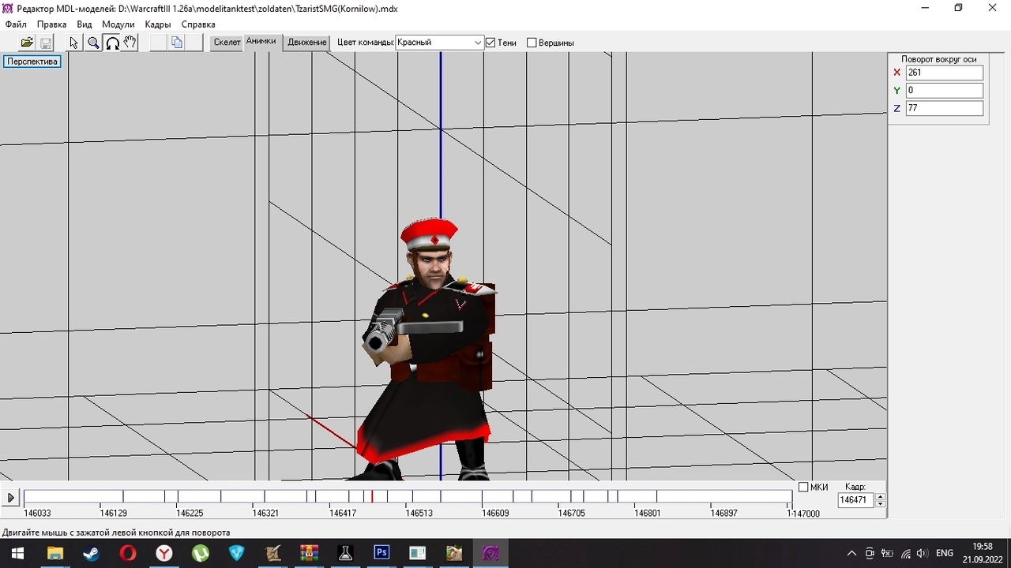Image resolution: width=1011 pixels, height=568 pixels.
Task: Click the red current frame marker on timeline
Action: point(372,496)
